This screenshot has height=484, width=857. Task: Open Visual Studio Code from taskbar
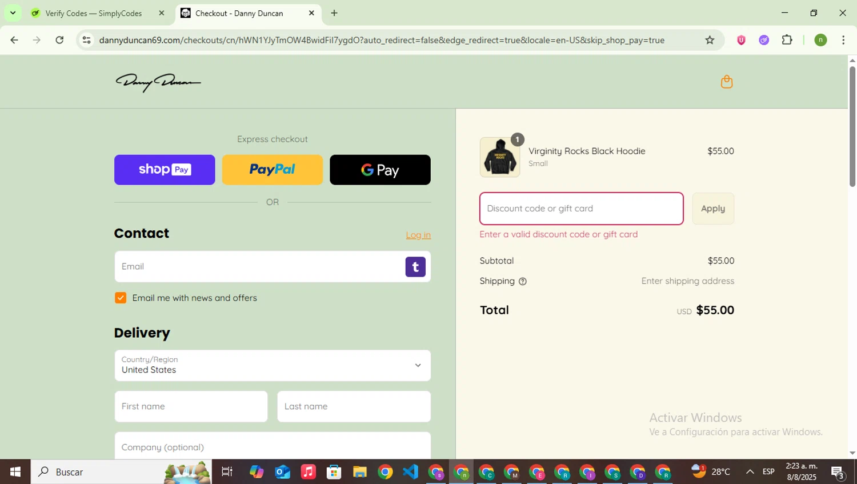point(410,472)
